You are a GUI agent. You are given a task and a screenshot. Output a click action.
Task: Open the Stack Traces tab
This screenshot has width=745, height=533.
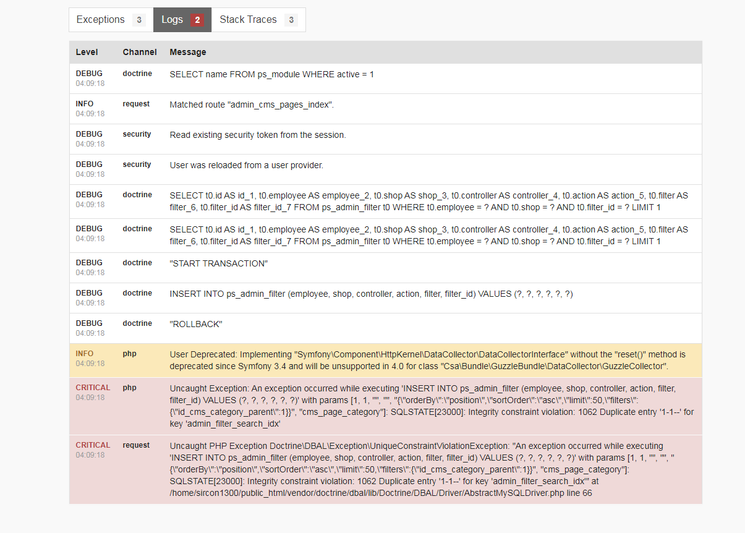258,20
